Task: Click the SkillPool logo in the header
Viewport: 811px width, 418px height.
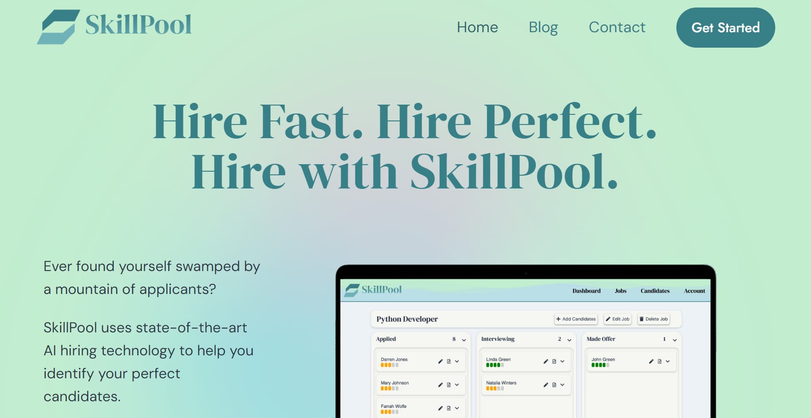Action: click(114, 26)
